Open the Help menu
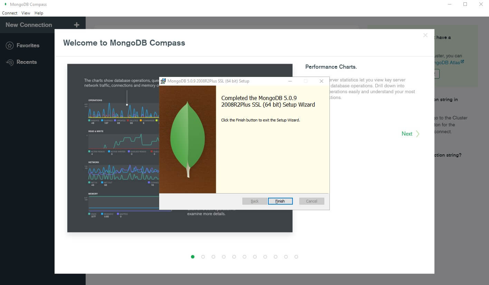Viewport: 489px width, 285px height. [x=39, y=13]
